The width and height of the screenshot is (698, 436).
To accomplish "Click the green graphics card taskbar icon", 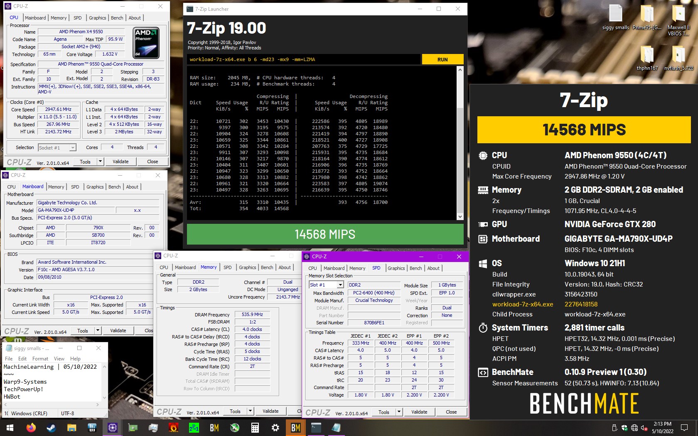I will 133,428.
